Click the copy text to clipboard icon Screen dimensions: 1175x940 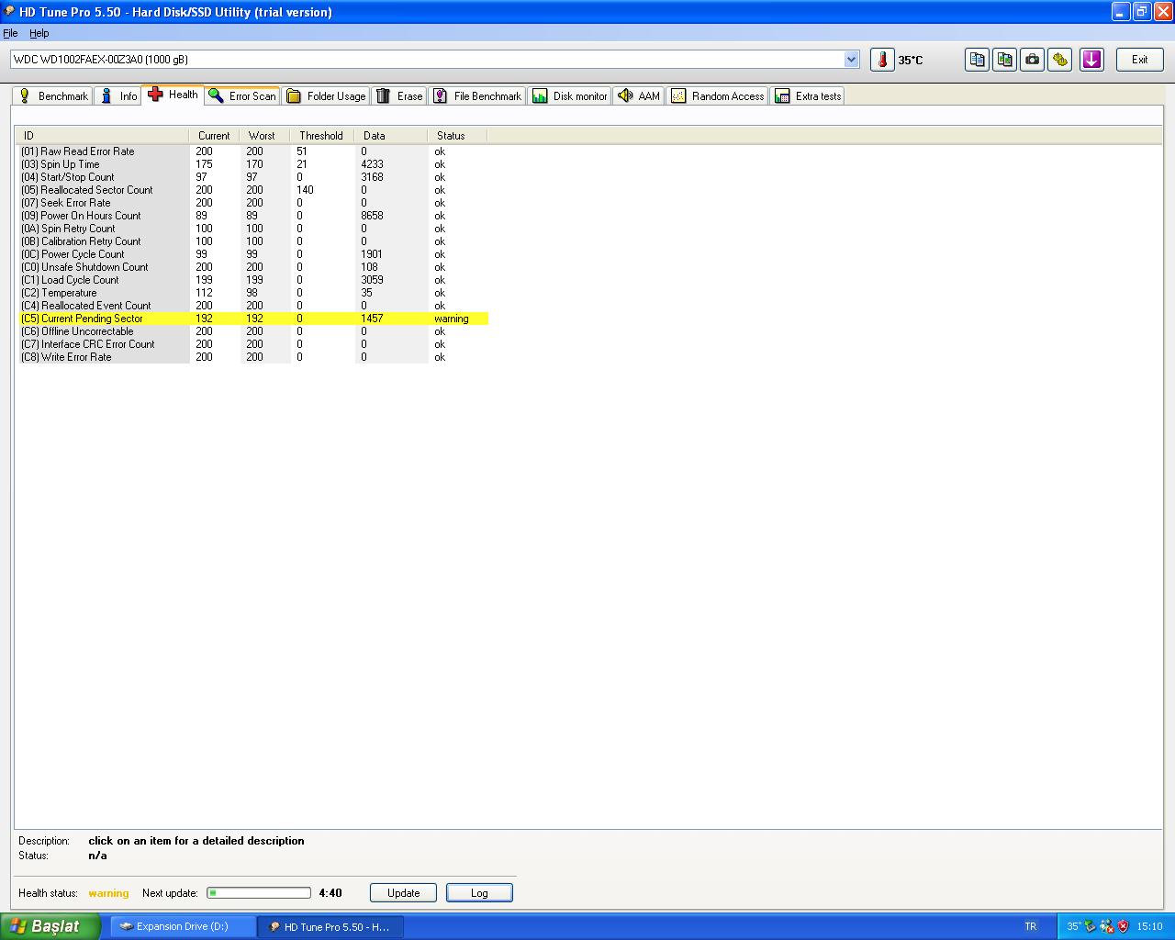978,60
